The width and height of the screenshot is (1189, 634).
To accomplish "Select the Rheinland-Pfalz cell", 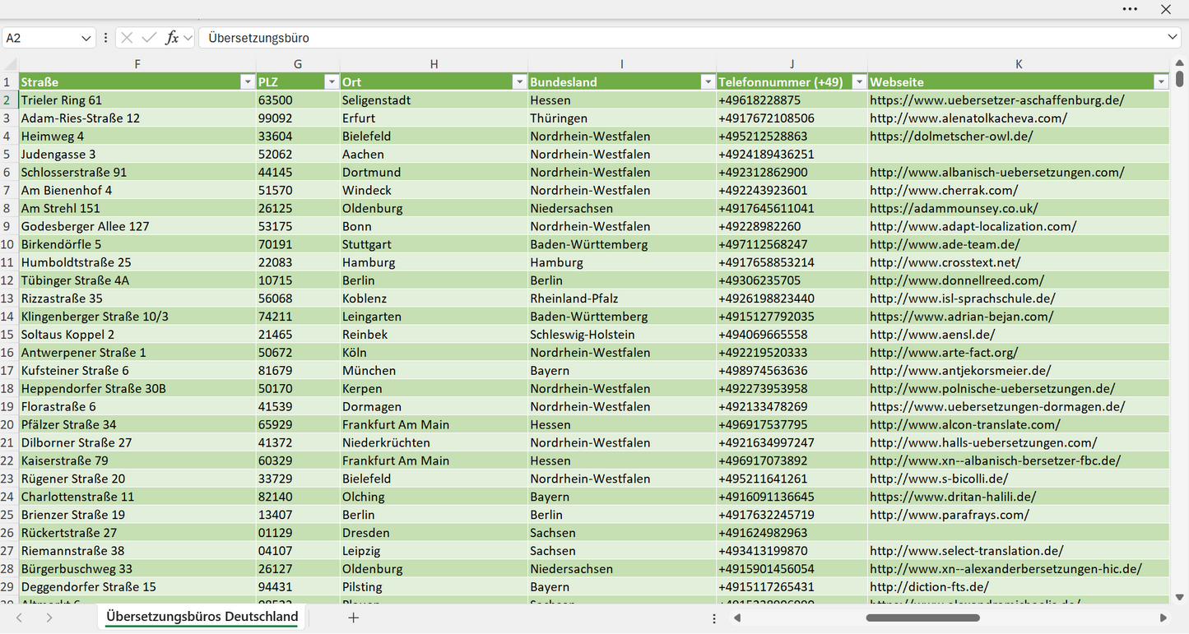I will (622, 298).
